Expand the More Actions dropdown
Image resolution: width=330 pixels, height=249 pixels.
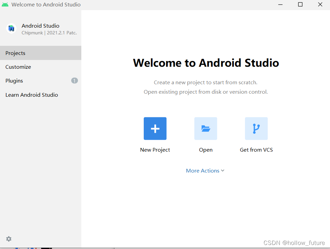tap(205, 170)
